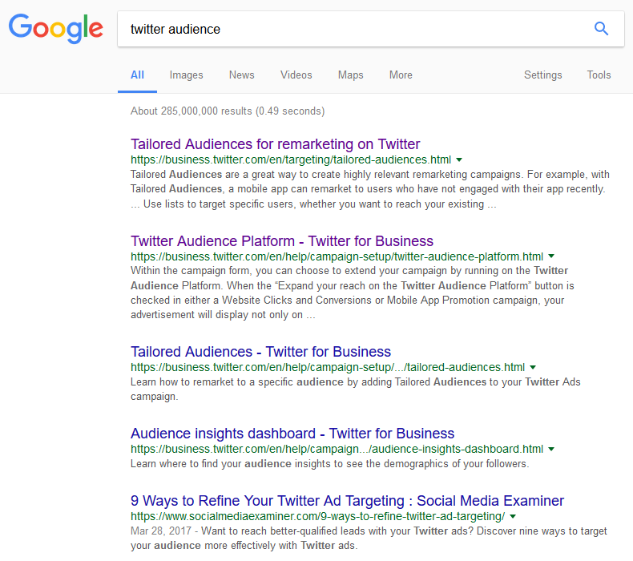633x561 pixels.
Task: Expand dropdown arrow beside campaign-setup/.../tailored-audiences.html URL
Action: tap(533, 367)
